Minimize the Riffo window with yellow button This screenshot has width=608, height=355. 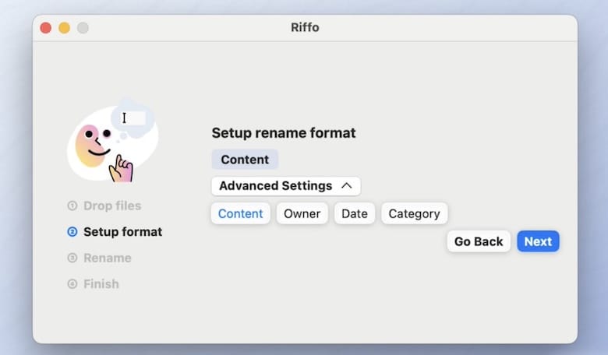click(65, 28)
